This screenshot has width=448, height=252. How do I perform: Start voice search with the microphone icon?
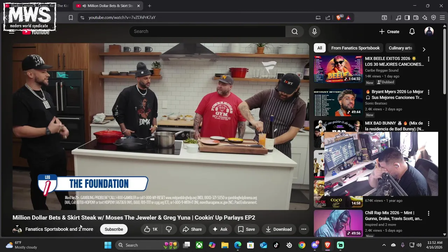coord(314,31)
